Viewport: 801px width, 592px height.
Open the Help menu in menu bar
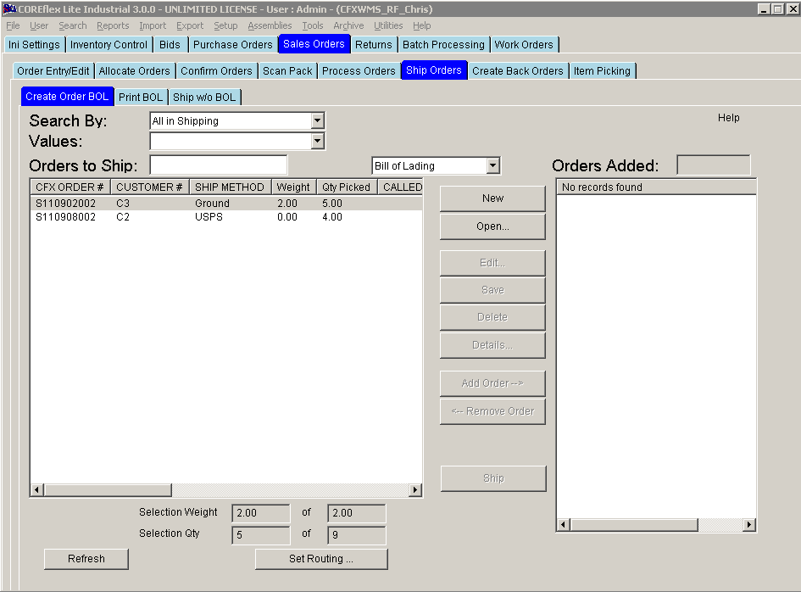click(x=422, y=25)
